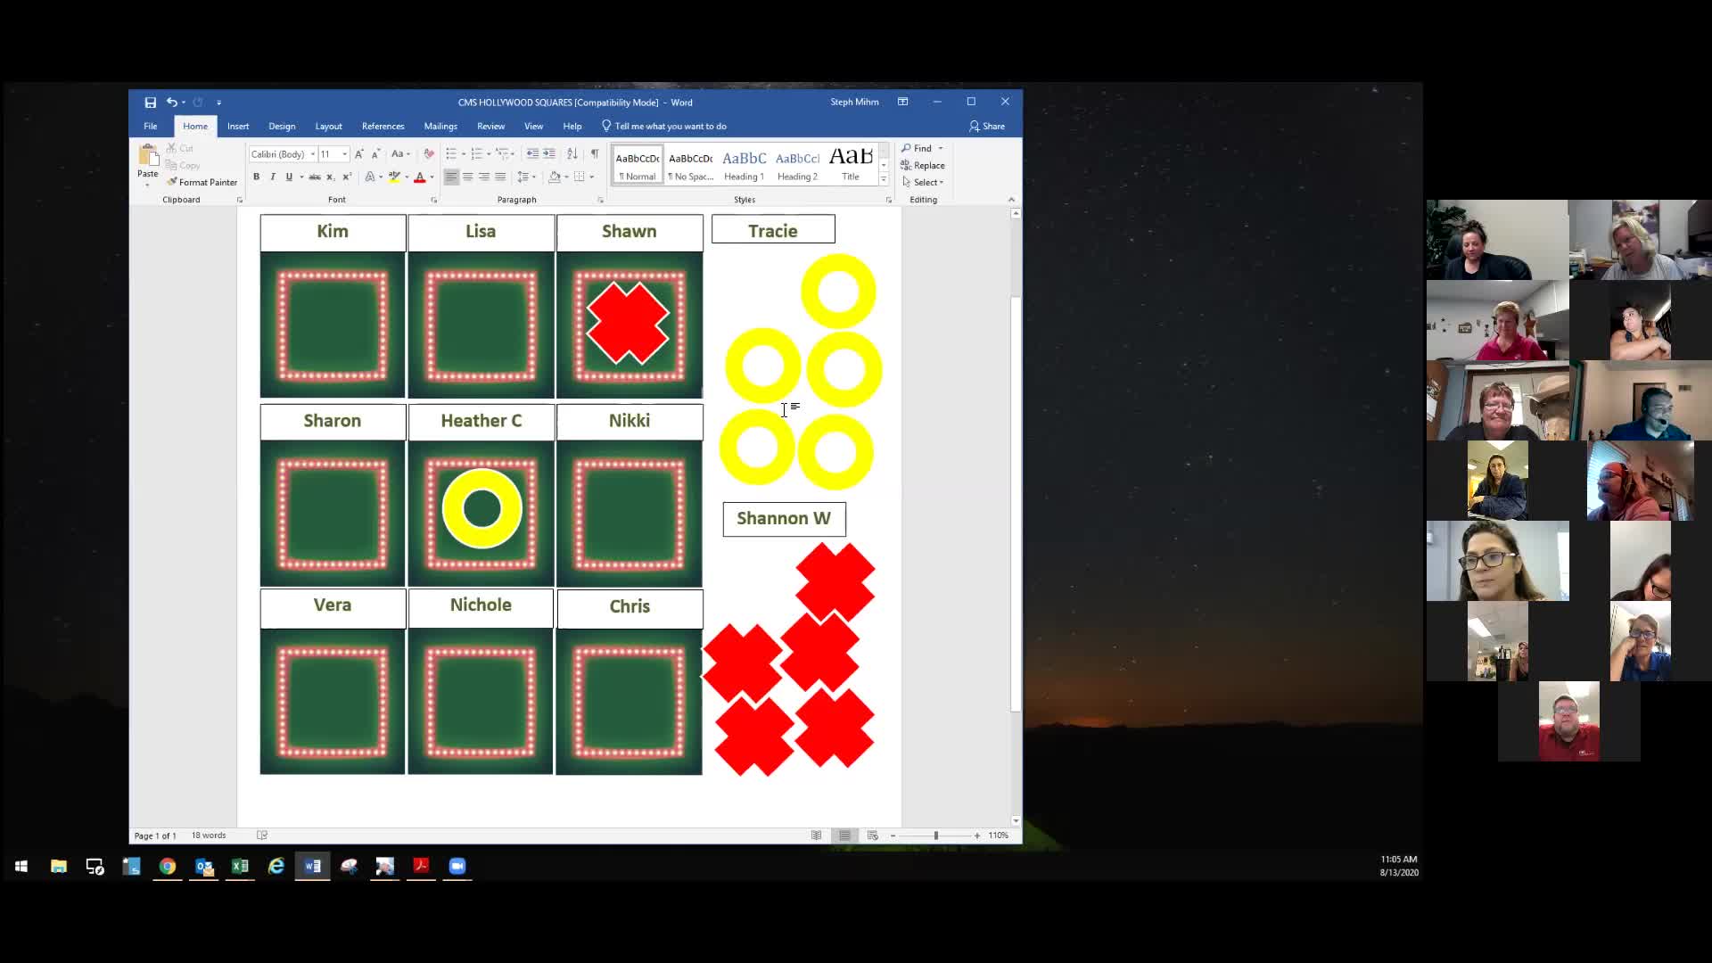Open the sort text dialog icon
Image resolution: width=1712 pixels, height=963 pixels.
click(572, 153)
